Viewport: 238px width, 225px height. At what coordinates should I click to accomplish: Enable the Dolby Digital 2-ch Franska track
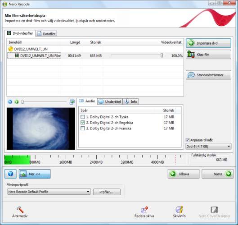83,129
